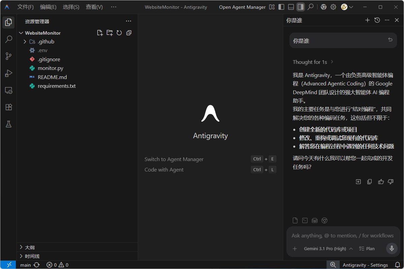Expand the 大纲 outline section
Viewport: 404px width, 269px height.
pyautogui.click(x=77, y=247)
